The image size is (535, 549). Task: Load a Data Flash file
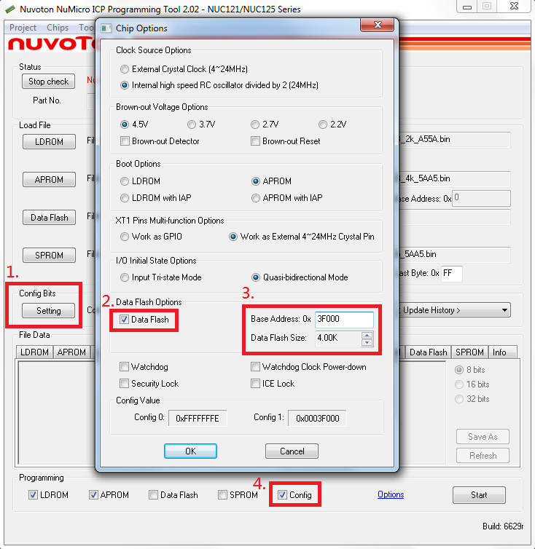click(x=49, y=218)
